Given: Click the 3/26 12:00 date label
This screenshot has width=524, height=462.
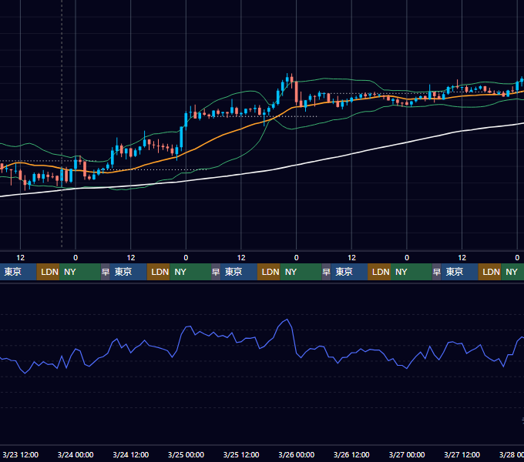Looking at the screenshot, I should pyautogui.click(x=351, y=454).
